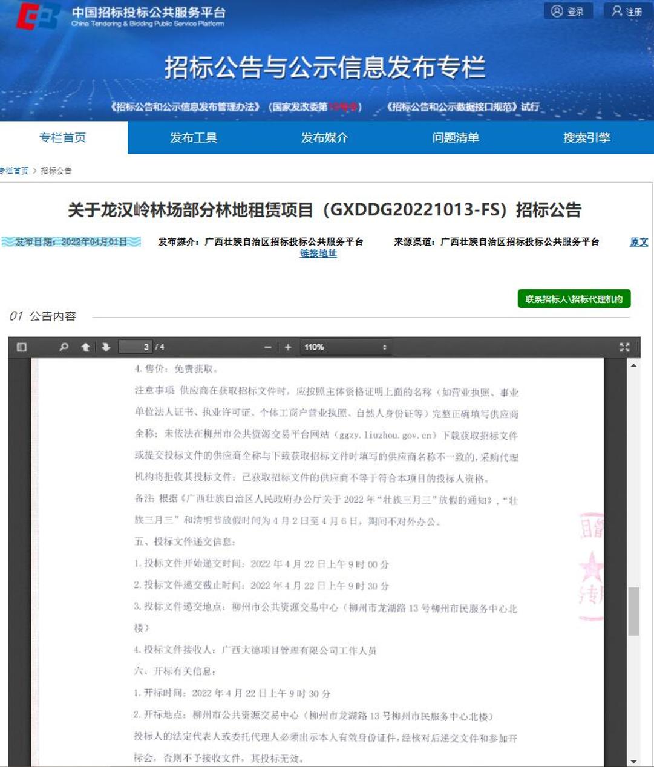Switch PDF viewer to fullscreen mode
This screenshot has height=767, width=654.
624,347
